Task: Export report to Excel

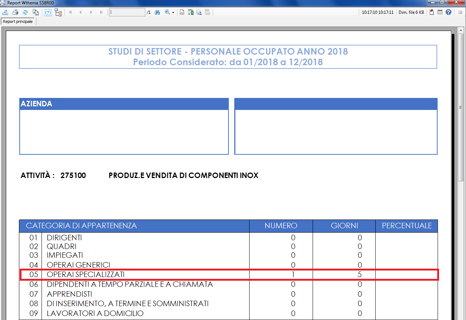Action: pos(190,12)
